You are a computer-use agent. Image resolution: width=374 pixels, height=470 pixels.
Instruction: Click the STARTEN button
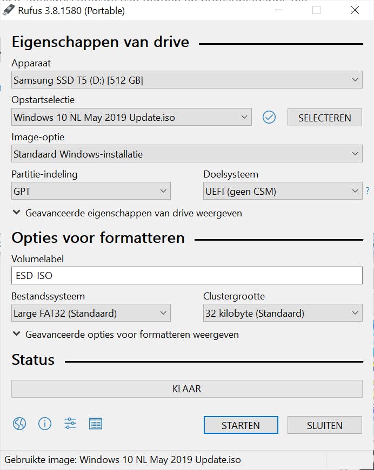(241, 425)
